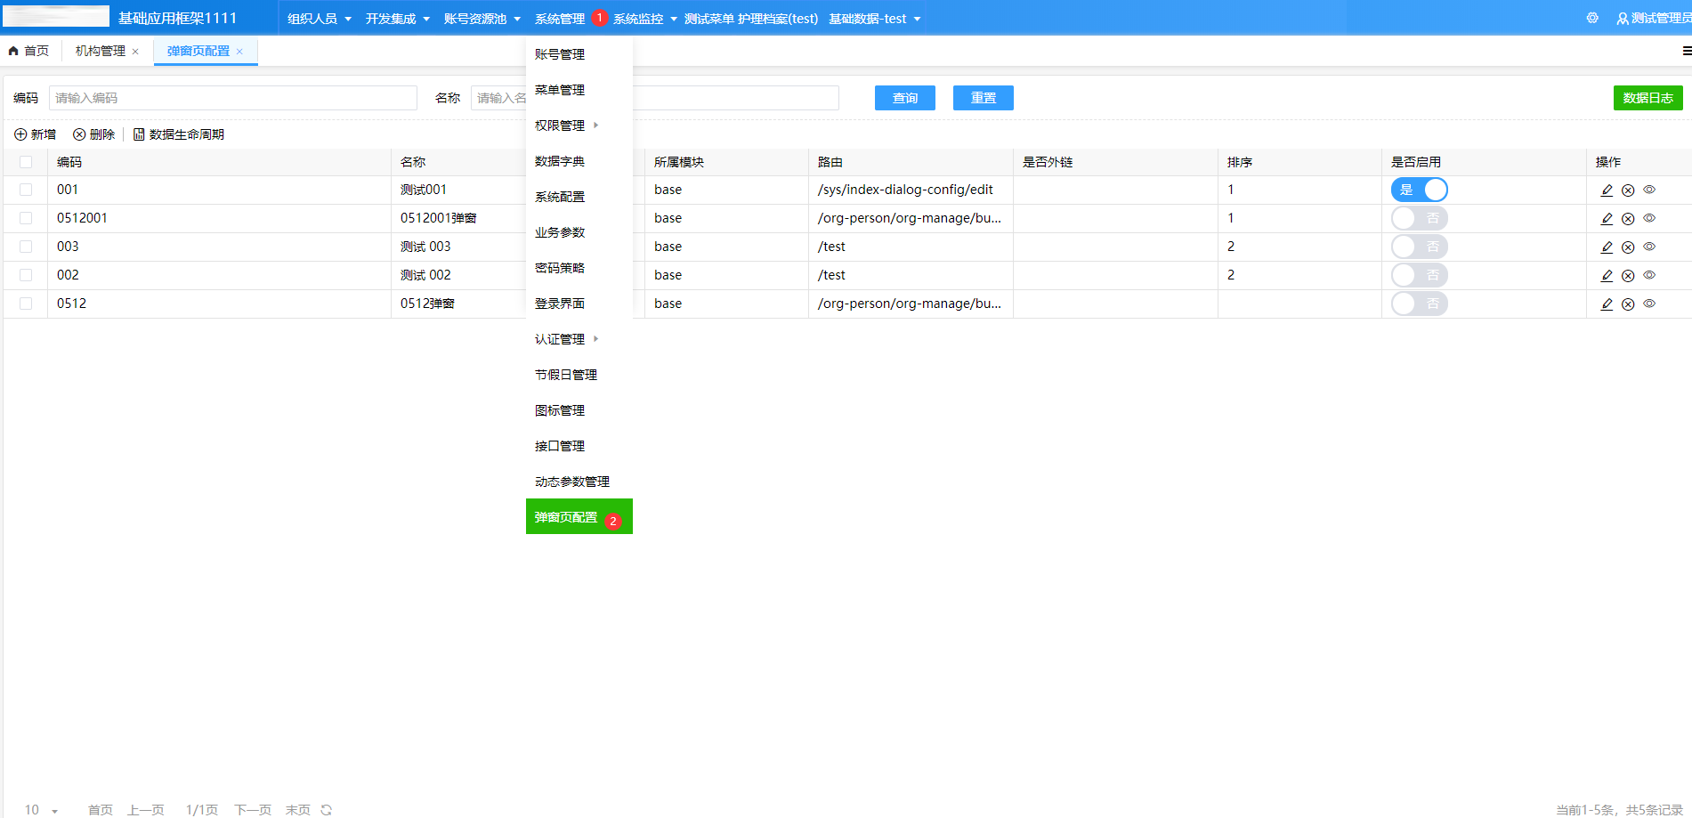Click view eye icon for row 001
Screen dimensions: 1692x818
click(x=1649, y=190)
